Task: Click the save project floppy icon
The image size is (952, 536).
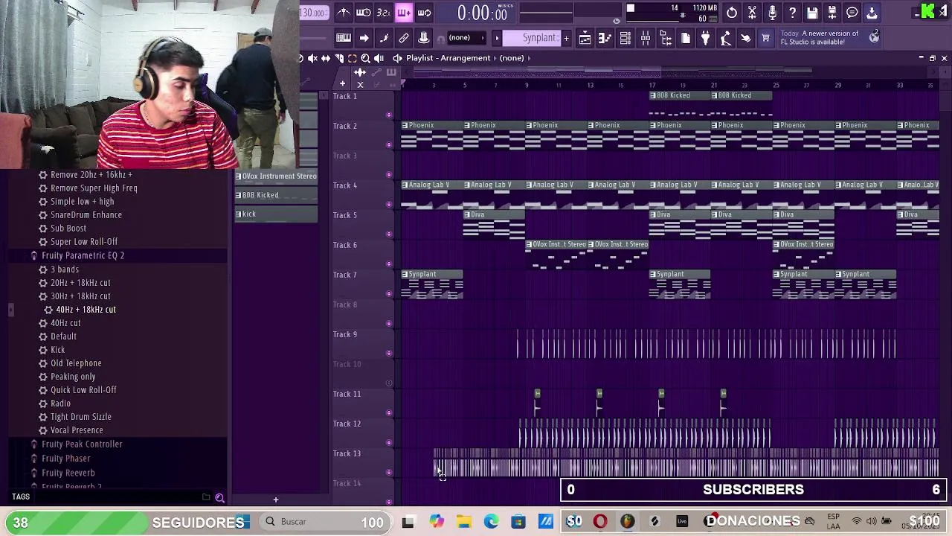Action: pos(812,13)
